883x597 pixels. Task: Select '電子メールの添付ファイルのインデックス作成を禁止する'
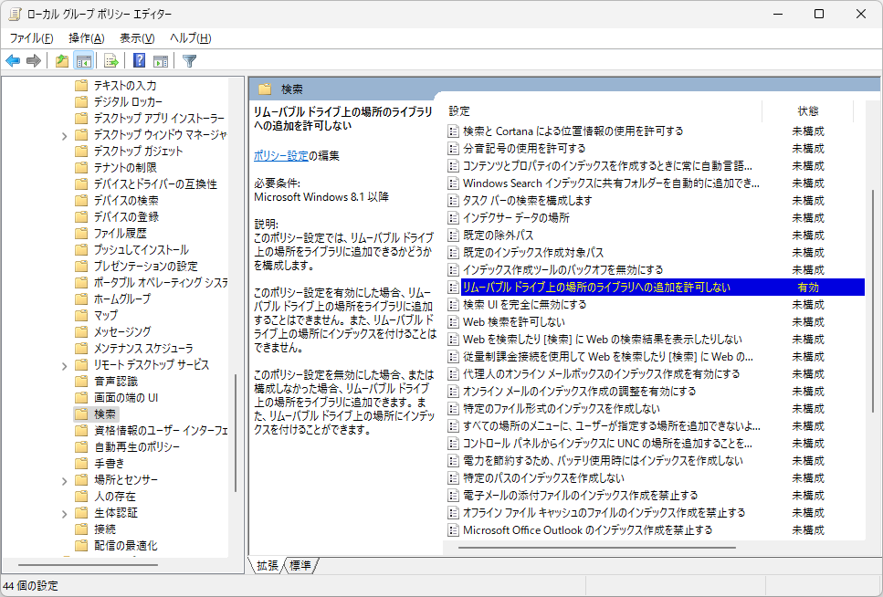(x=581, y=496)
